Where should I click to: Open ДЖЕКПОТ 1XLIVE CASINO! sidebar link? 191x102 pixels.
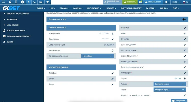click(18, 14)
